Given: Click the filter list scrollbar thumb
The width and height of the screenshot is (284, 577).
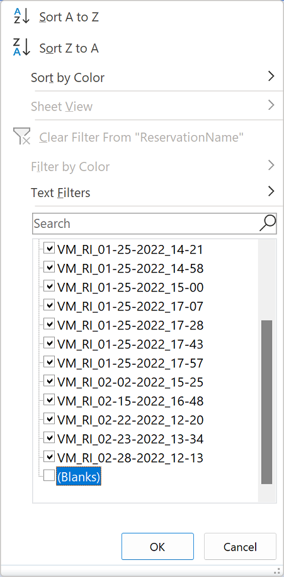Looking at the screenshot, I should coord(267,402).
